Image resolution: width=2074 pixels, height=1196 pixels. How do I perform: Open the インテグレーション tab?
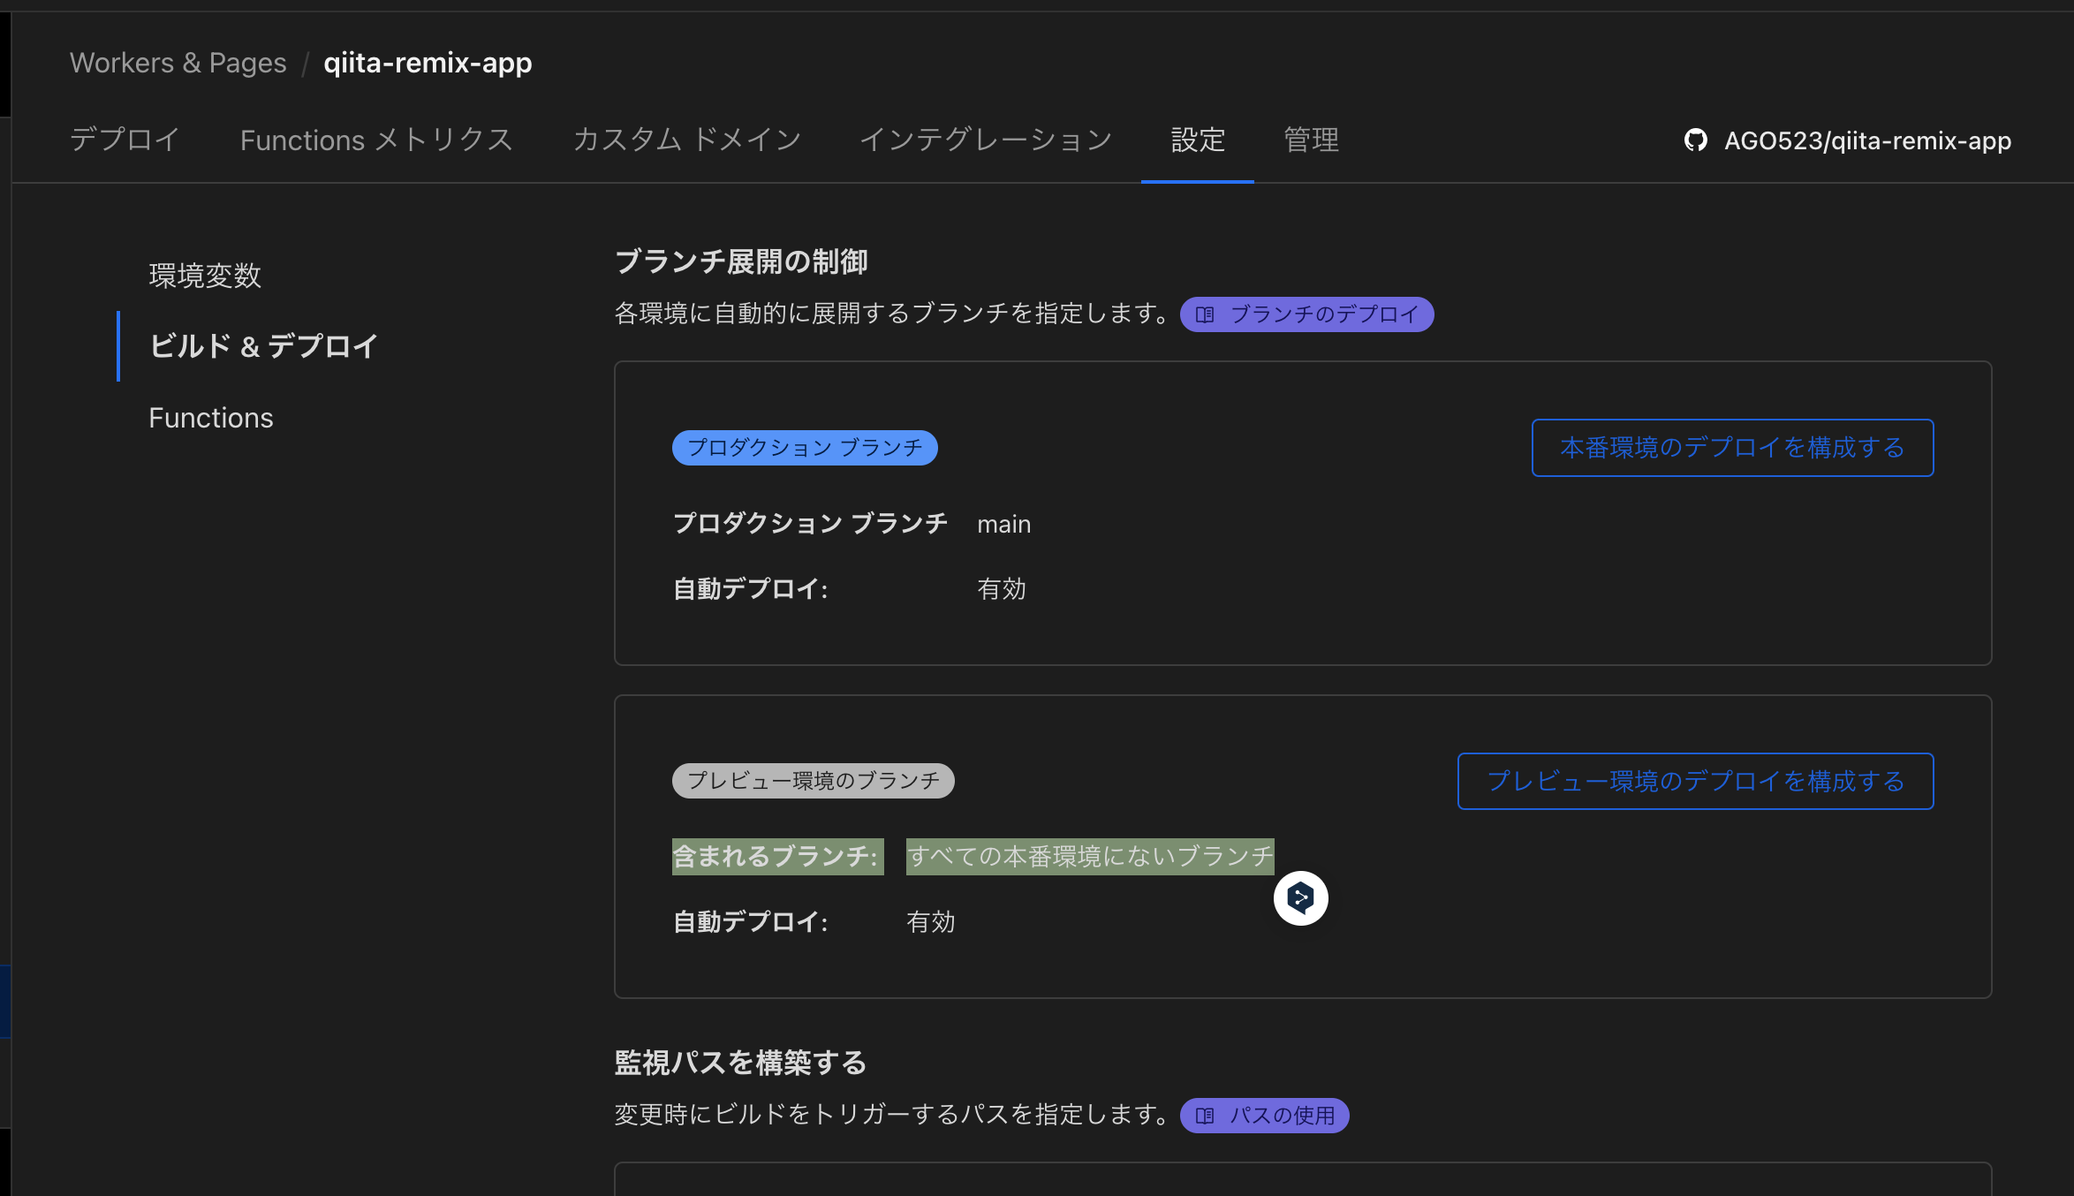(x=987, y=140)
